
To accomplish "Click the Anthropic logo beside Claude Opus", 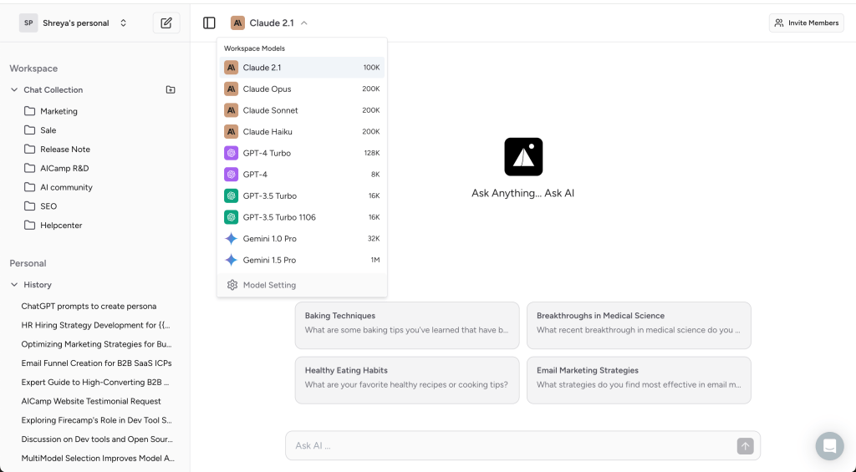I will point(231,89).
